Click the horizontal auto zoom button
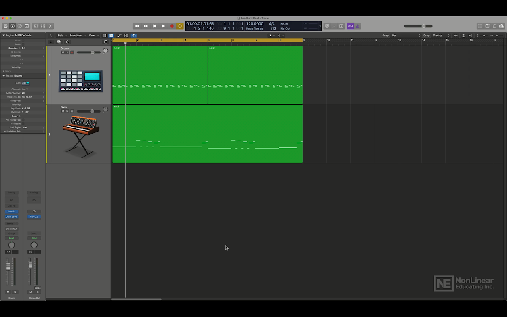The height and width of the screenshot is (317, 507). (x=470, y=36)
